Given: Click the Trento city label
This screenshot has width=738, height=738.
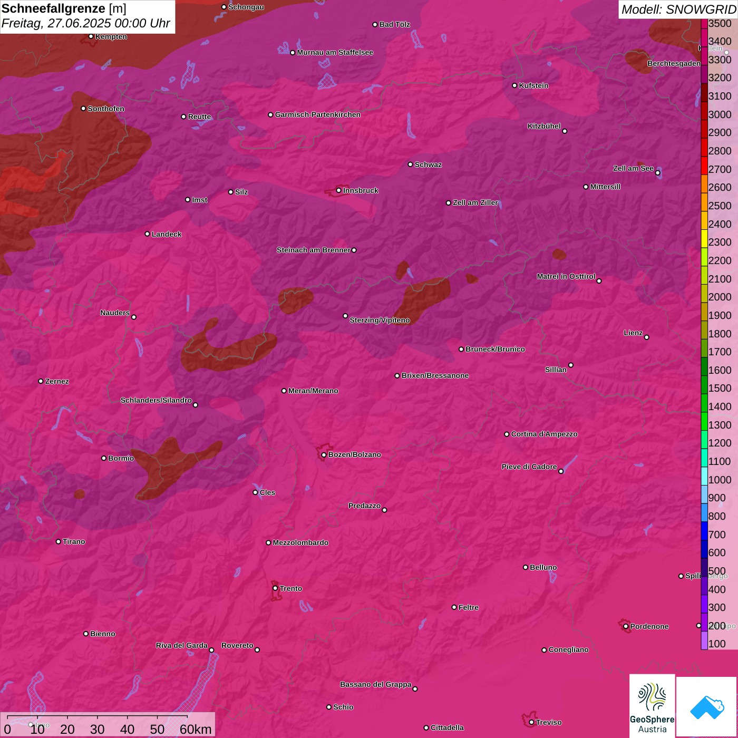Looking at the screenshot, I should coord(291,588).
